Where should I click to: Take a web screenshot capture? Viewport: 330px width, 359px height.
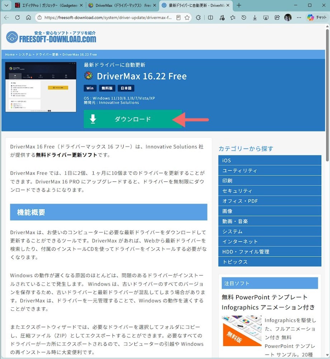click(266, 18)
